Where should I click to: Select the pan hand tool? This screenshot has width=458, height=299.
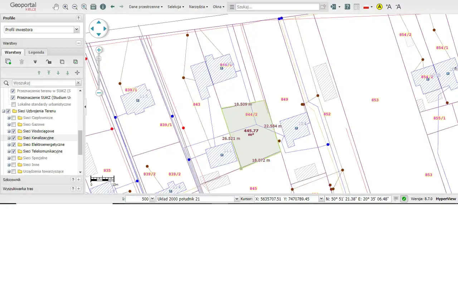[x=56, y=7]
